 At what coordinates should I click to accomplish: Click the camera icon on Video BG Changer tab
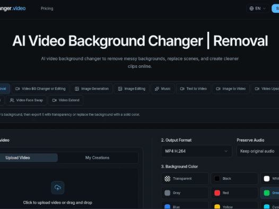[18, 89]
